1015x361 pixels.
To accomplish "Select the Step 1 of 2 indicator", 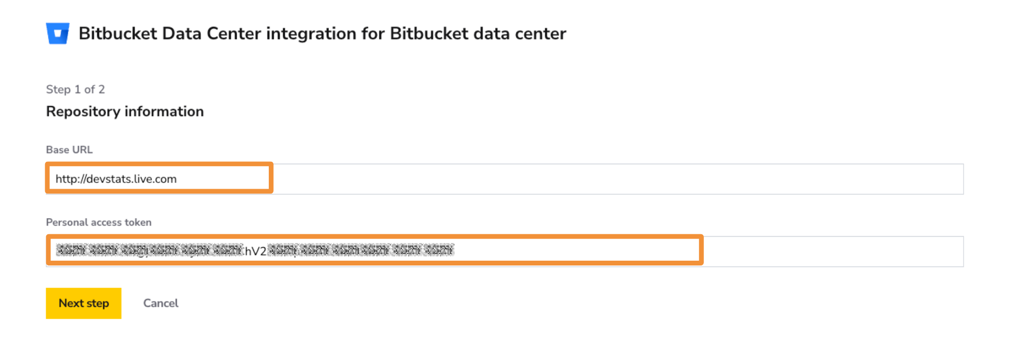I will pyautogui.click(x=75, y=89).
